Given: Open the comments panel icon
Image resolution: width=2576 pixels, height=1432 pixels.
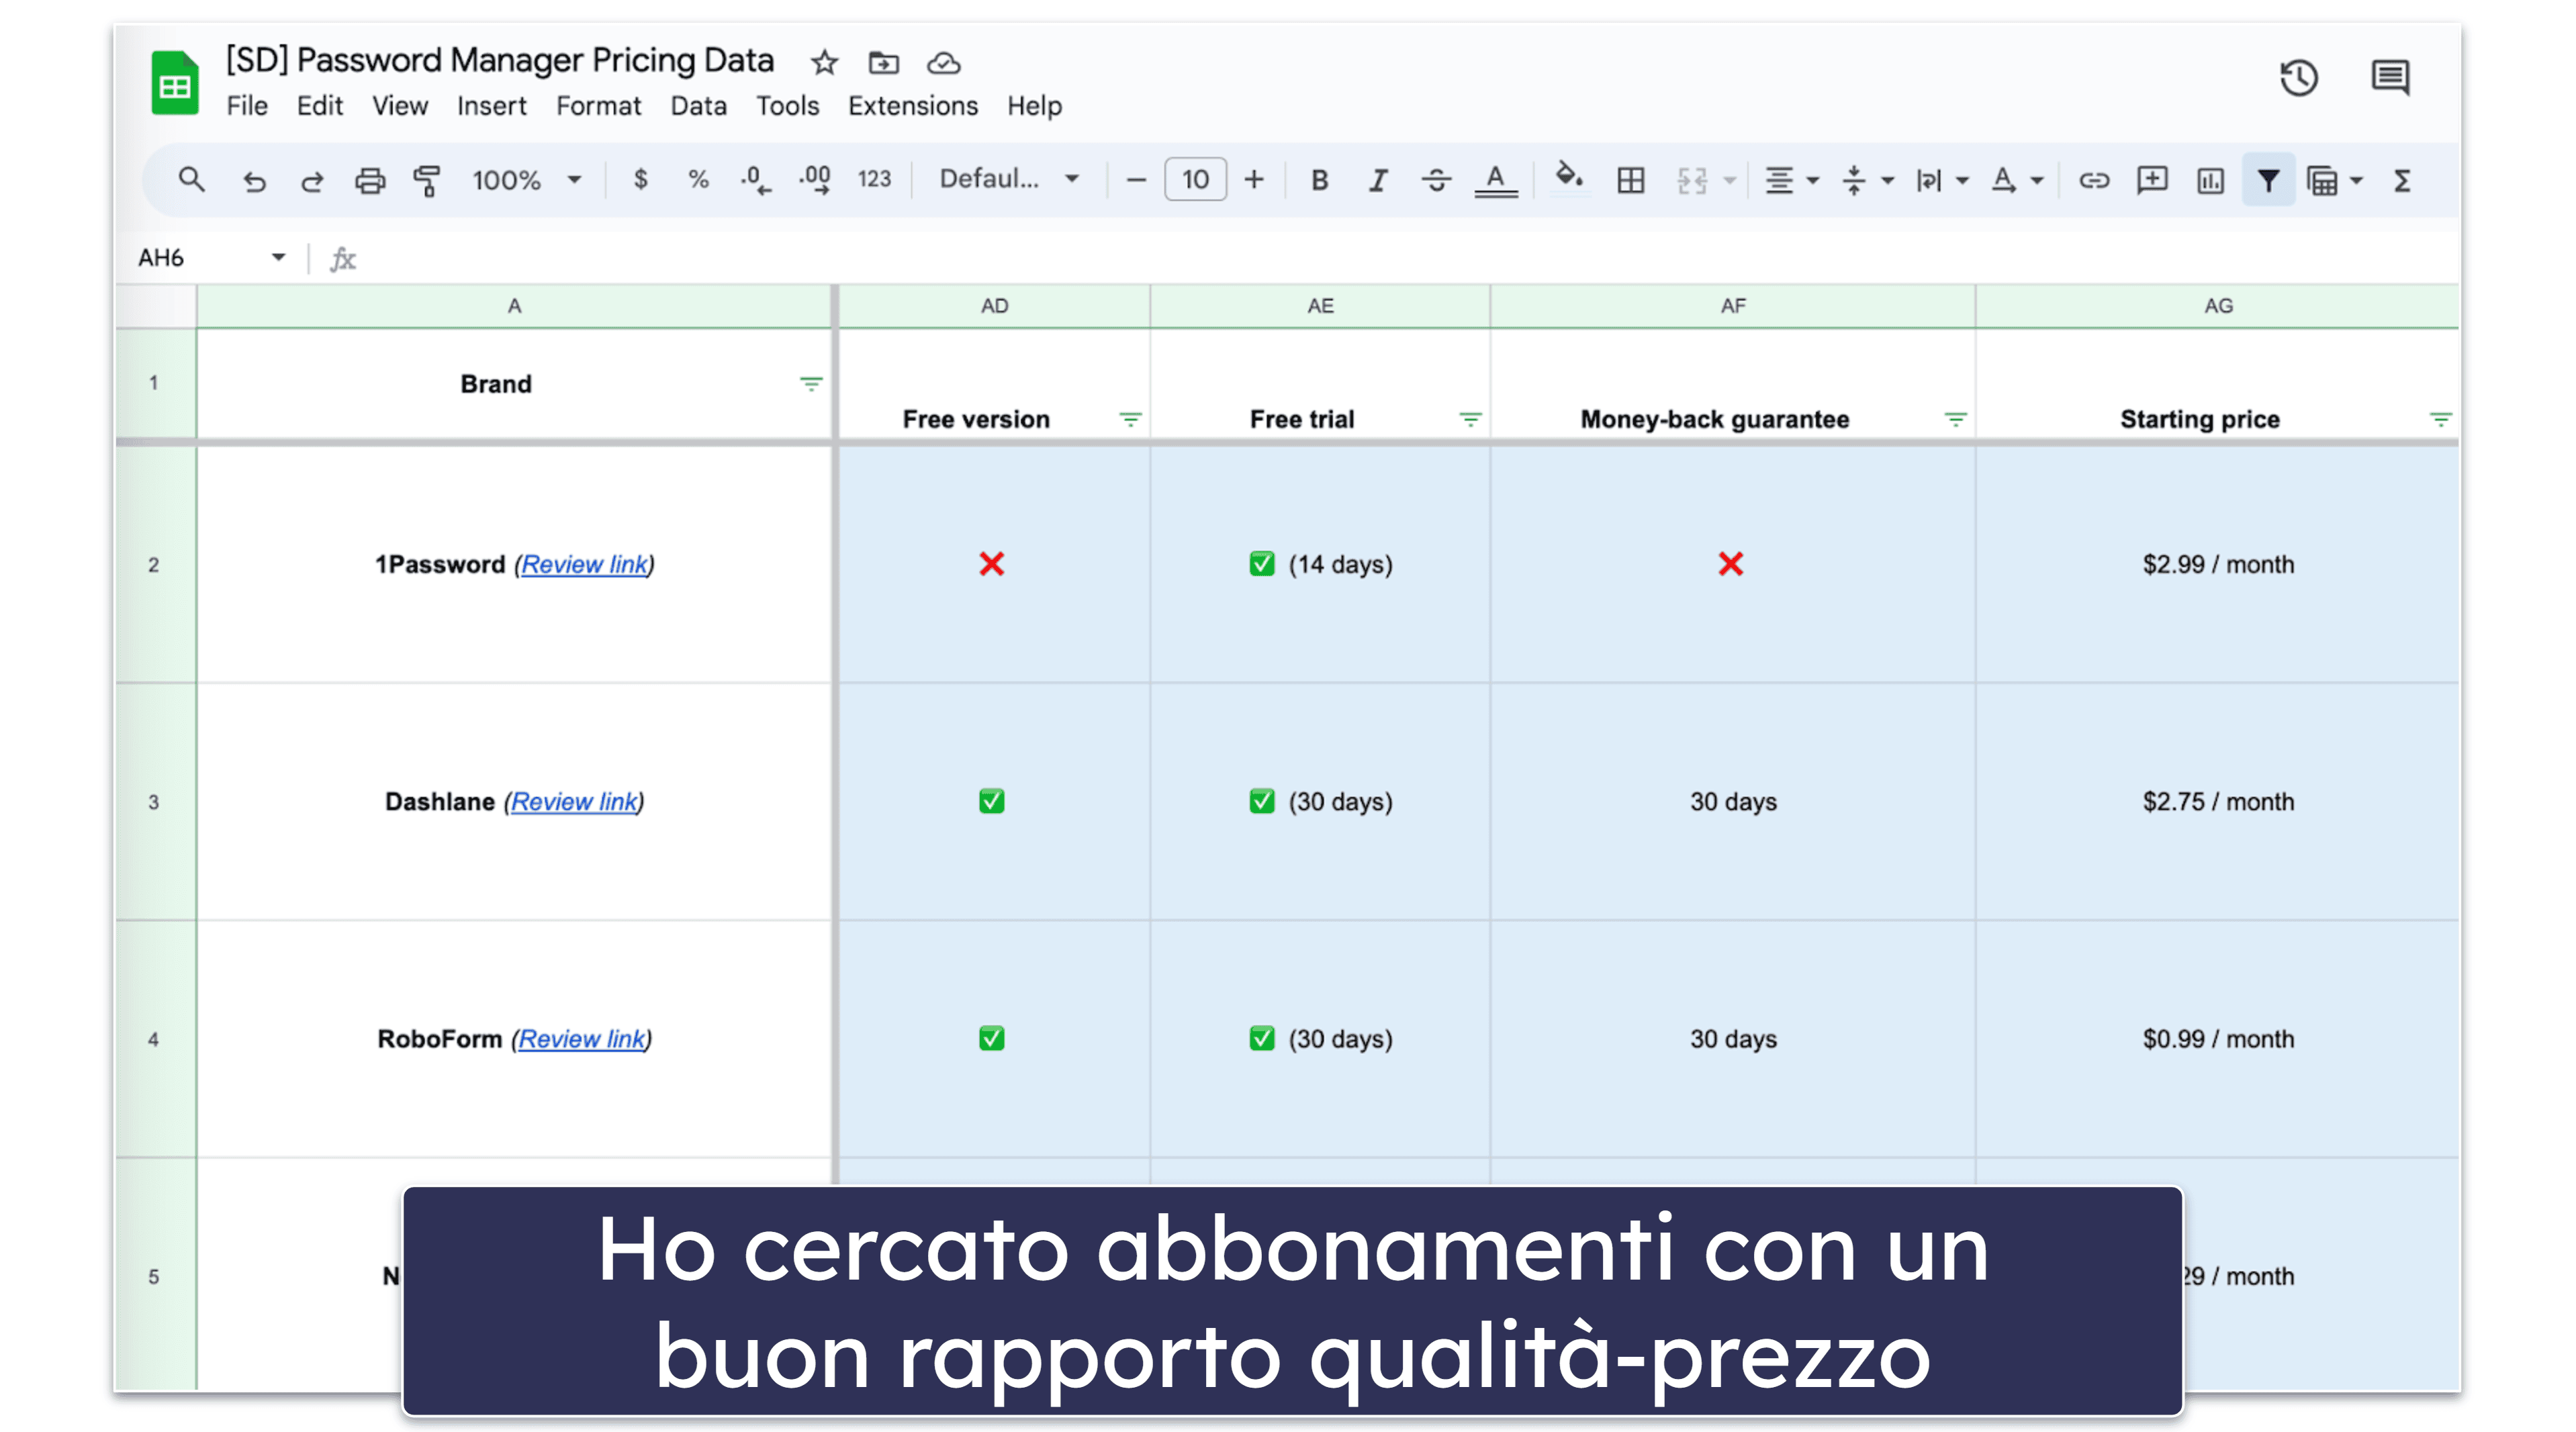Looking at the screenshot, I should point(2390,77).
